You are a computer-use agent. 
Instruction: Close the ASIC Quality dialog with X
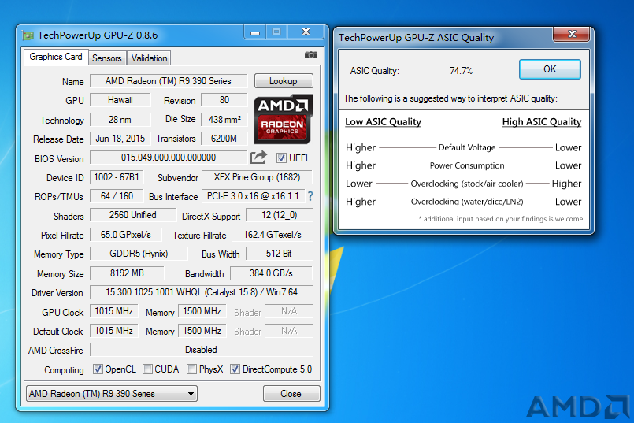pos(571,34)
